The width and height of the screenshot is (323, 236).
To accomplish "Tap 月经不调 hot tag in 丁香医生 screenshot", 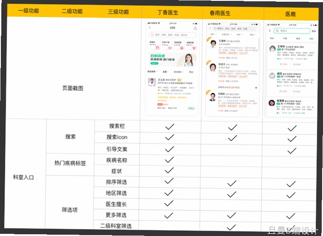I will (166, 45).
